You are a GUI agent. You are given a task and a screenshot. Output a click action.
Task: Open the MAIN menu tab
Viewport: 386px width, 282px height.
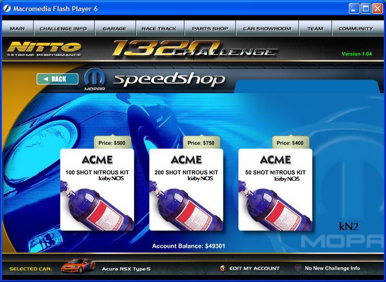point(17,29)
